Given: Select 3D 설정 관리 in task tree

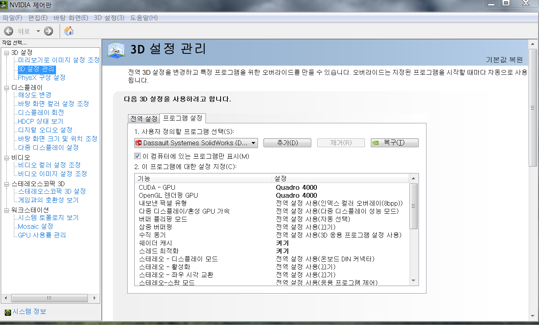Looking at the screenshot, I should tap(37, 69).
